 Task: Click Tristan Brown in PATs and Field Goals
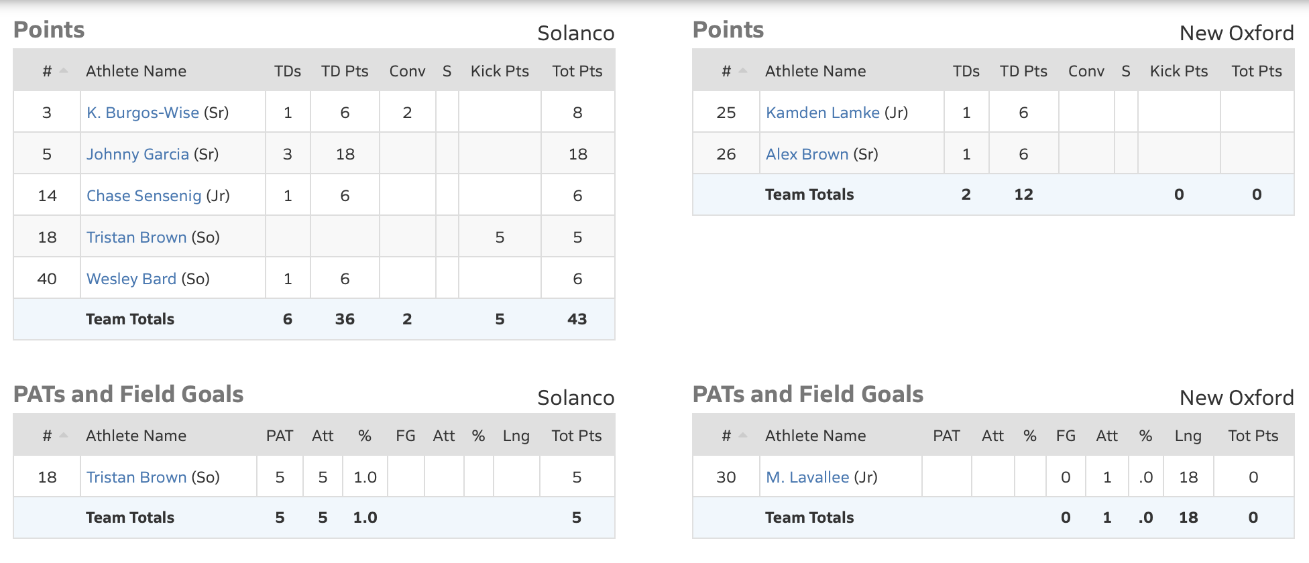pyautogui.click(x=136, y=477)
